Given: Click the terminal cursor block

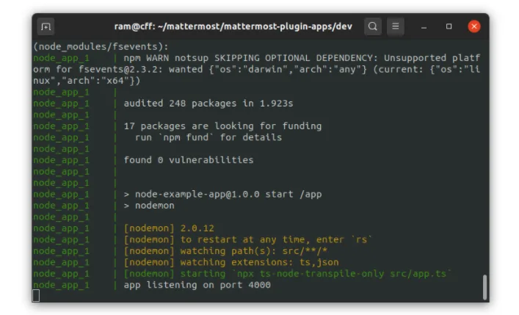Looking at the screenshot, I should [36, 295].
